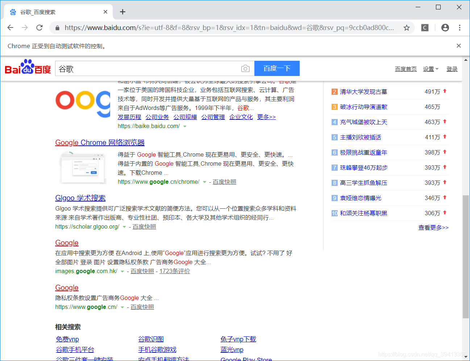Bookmark this page with the star icon
This screenshot has width=470, height=361.
point(407,28)
